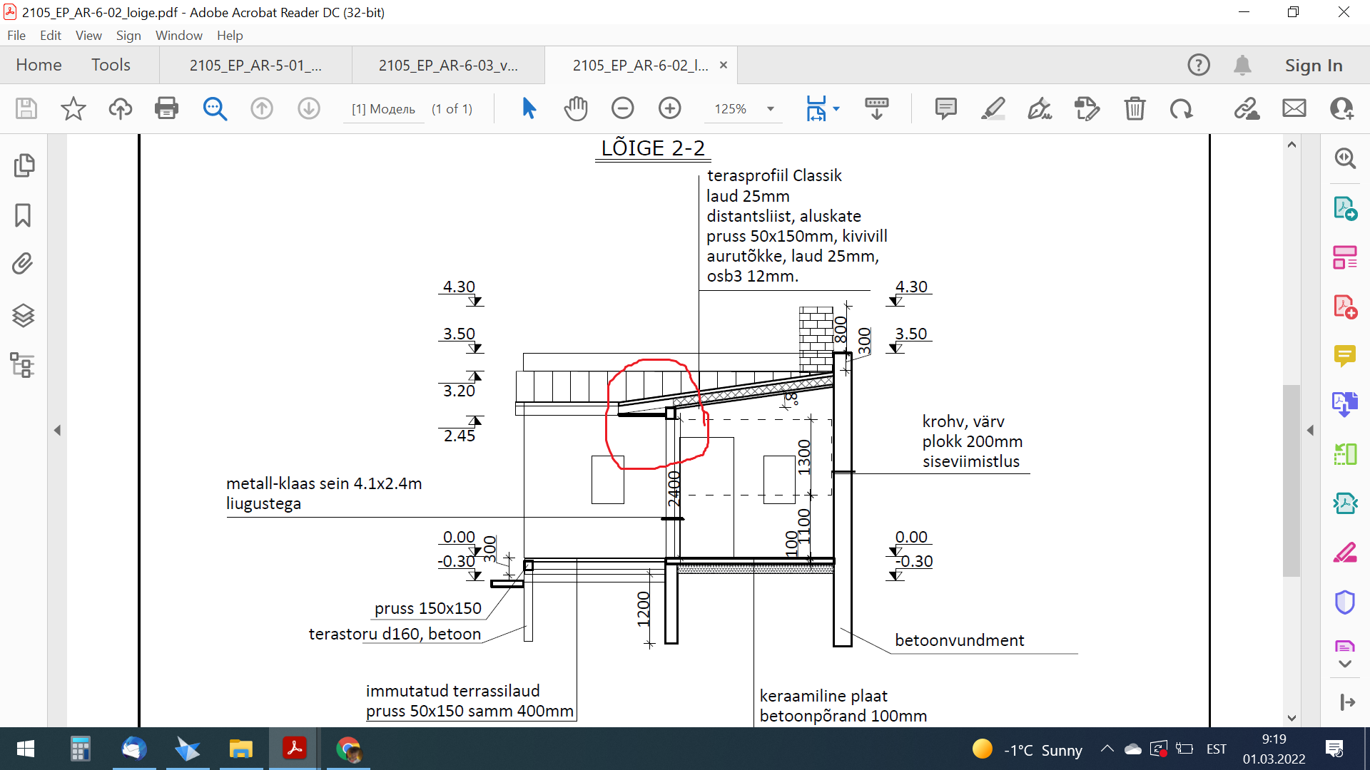Open the 125% zoom level dropdown
1370x770 pixels.
[x=771, y=109]
